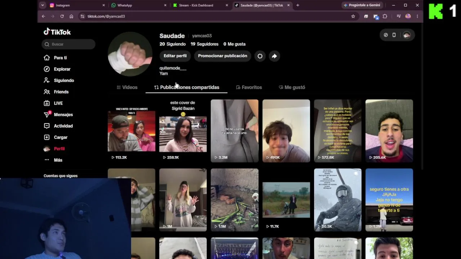Go to the browser home page
Screen dimensions: 461x259
point(71,16)
